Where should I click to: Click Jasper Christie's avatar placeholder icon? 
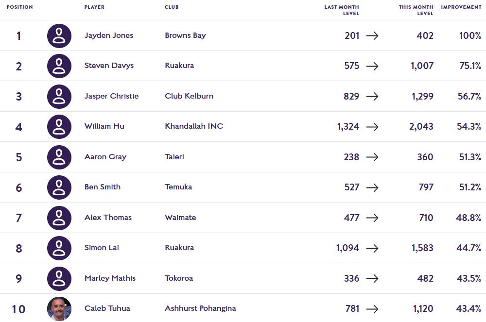59,96
